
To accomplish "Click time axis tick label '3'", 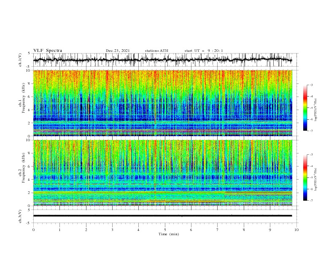I will pos(112,230).
